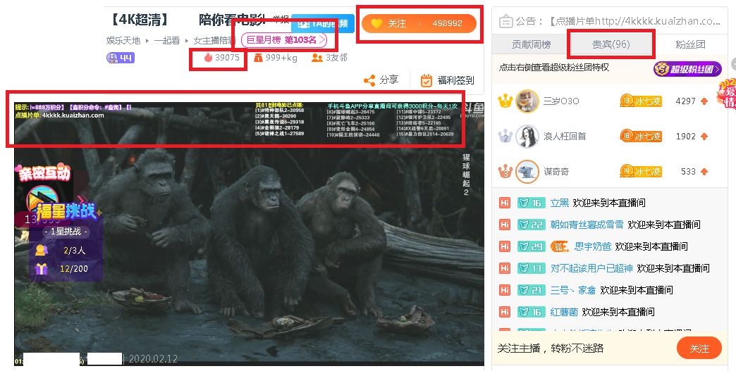Viewport: 736px width, 371px height.
Task: Open chat user 思宇奶爸 profile
Action: [x=593, y=246]
